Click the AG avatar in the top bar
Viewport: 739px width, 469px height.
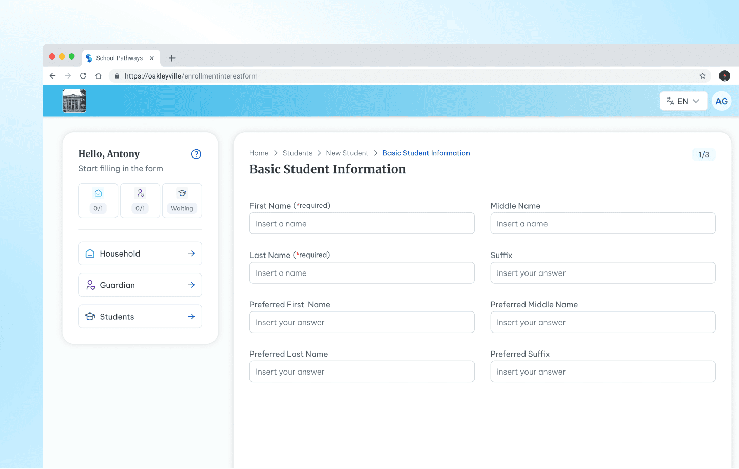tap(722, 101)
